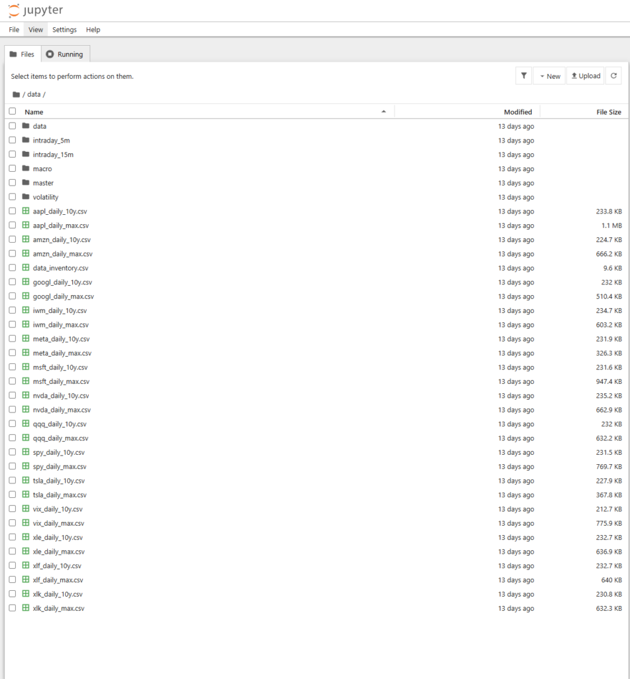Click the 666.2 KB file size value
Screen dimensions: 630x679
[609, 253]
